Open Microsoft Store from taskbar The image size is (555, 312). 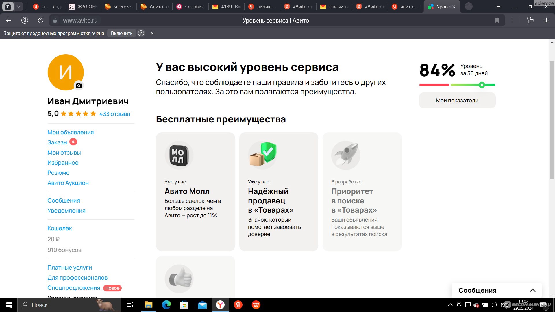click(184, 305)
